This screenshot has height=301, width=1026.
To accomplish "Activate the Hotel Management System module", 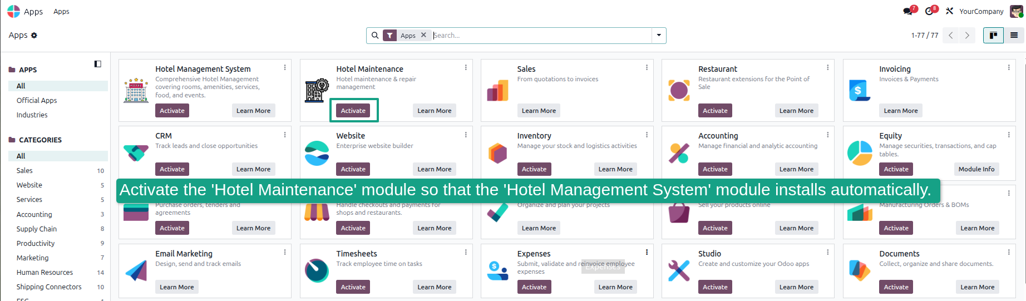I will (x=172, y=111).
